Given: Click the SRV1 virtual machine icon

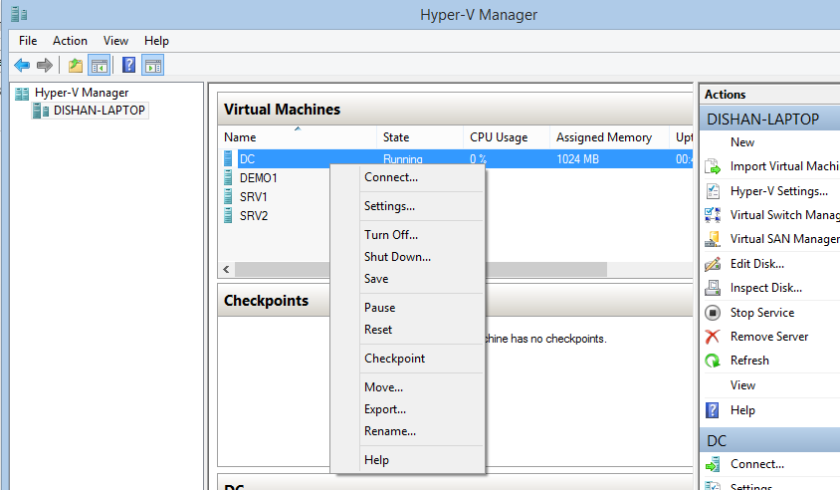Looking at the screenshot, I should (x=228, y=197).
